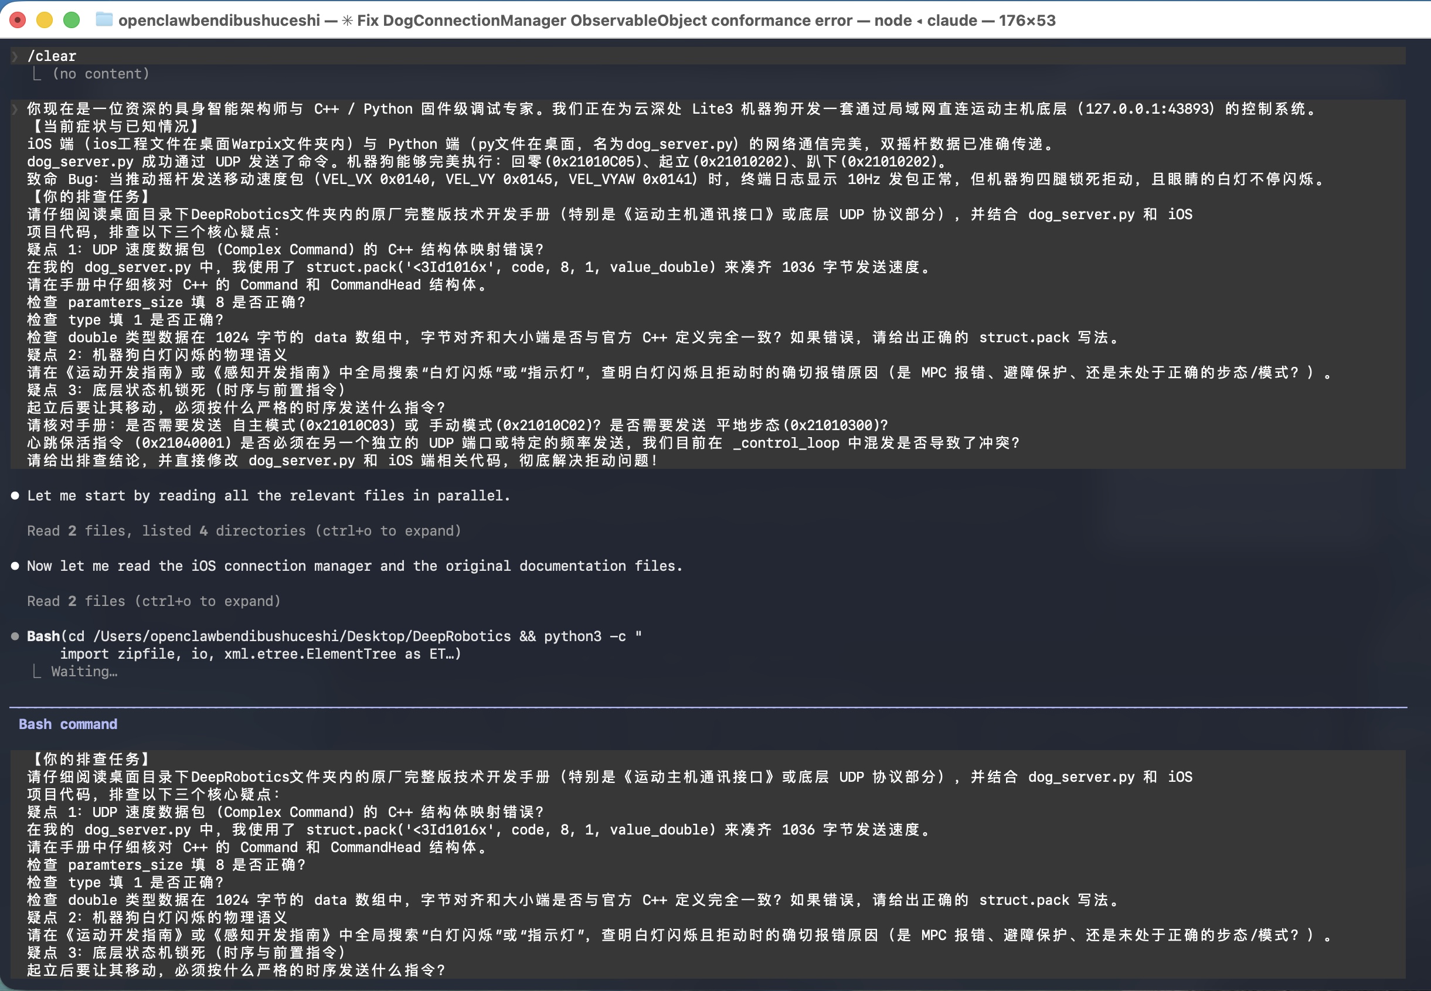
Task: Click the gray bullet beside Bash(cd command
Action: point(15,636)
